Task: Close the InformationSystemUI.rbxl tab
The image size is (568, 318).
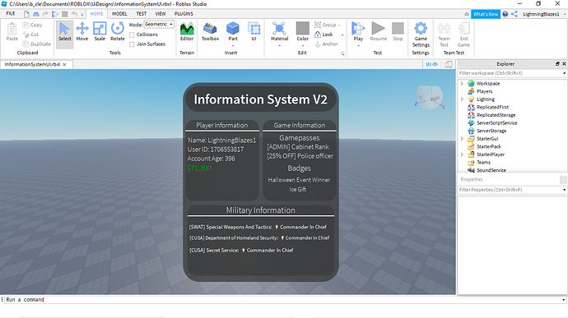Action: 64,64
